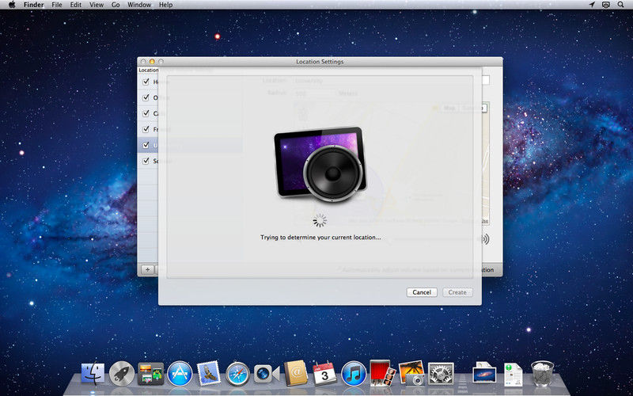This screenshot has width=633, height=396.
Task: Open the App Store dock icon
Action: (x=180, y=373)
